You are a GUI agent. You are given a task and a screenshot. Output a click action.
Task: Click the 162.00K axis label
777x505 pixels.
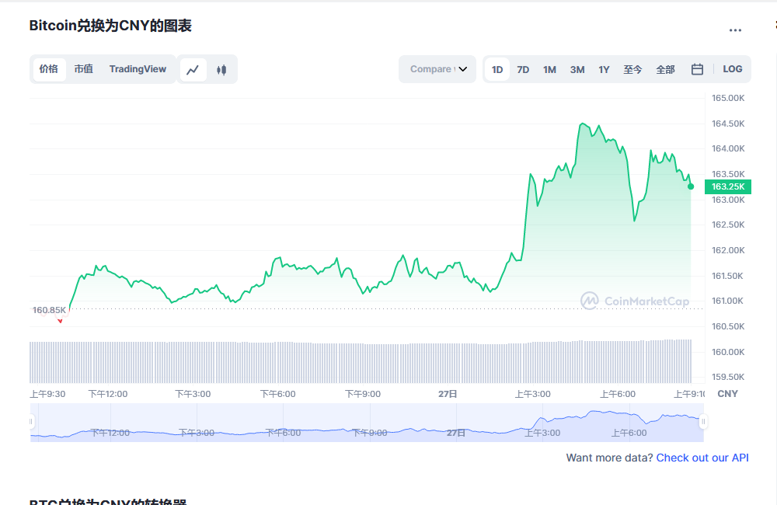(728, 250)
